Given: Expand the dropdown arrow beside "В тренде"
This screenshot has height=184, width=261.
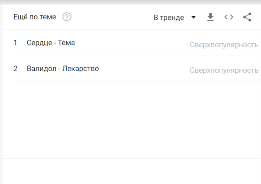Looking at the screenshot, I should tap(193, 18).
